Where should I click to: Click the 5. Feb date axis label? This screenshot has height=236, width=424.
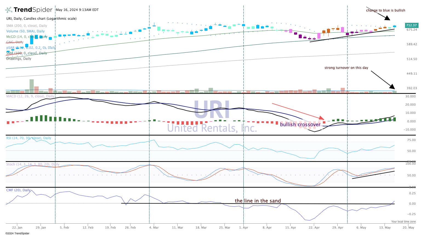pos(64,227)
